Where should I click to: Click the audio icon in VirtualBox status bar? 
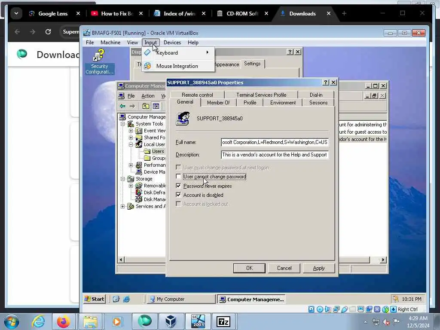tap(328, 309)
